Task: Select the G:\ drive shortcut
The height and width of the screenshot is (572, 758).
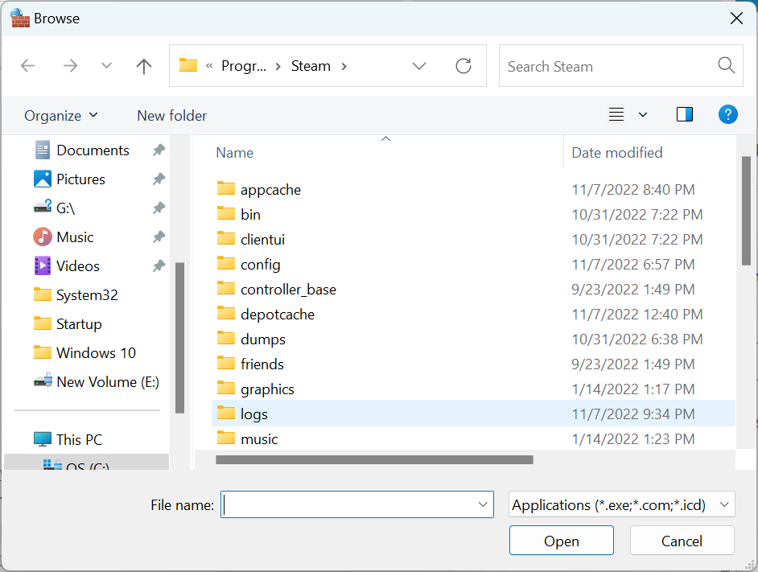Action: pos(55,208)
